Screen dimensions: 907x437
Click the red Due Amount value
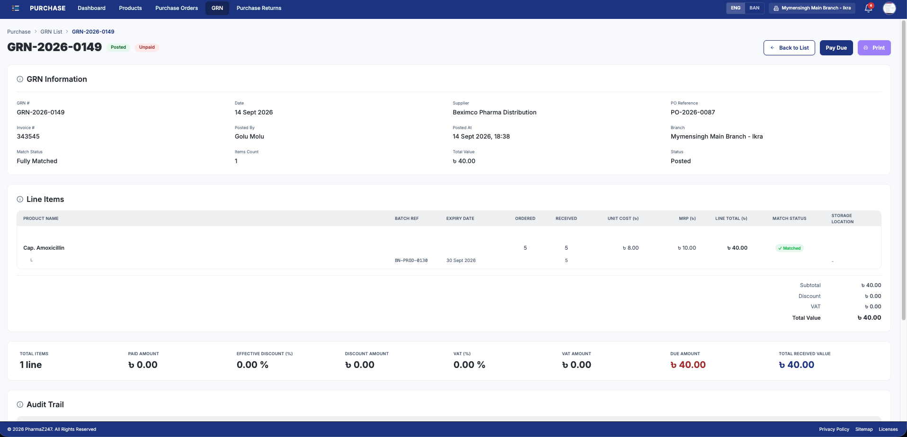coord(688,365)
